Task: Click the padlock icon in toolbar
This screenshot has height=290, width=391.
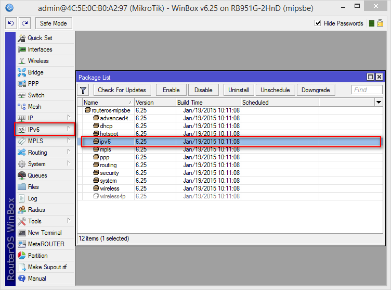Action: click(x=380, y=23)
